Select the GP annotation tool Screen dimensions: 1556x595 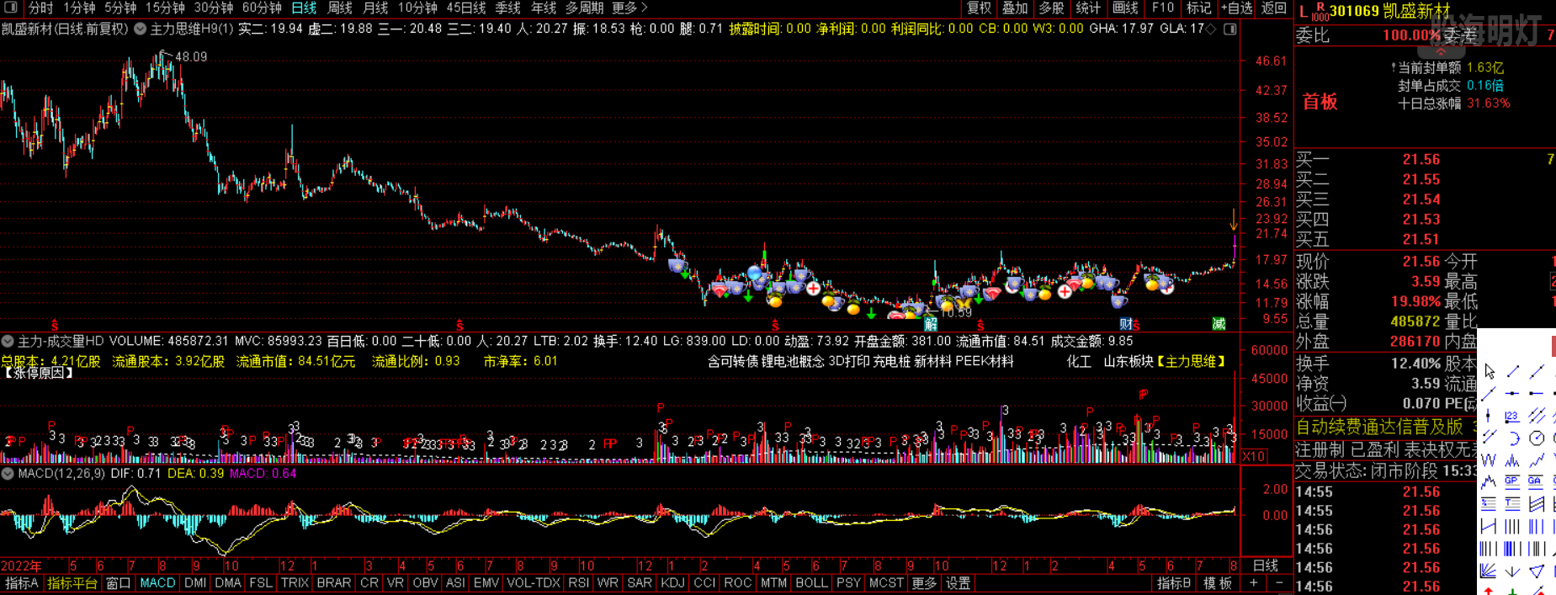pos(1513,482)
